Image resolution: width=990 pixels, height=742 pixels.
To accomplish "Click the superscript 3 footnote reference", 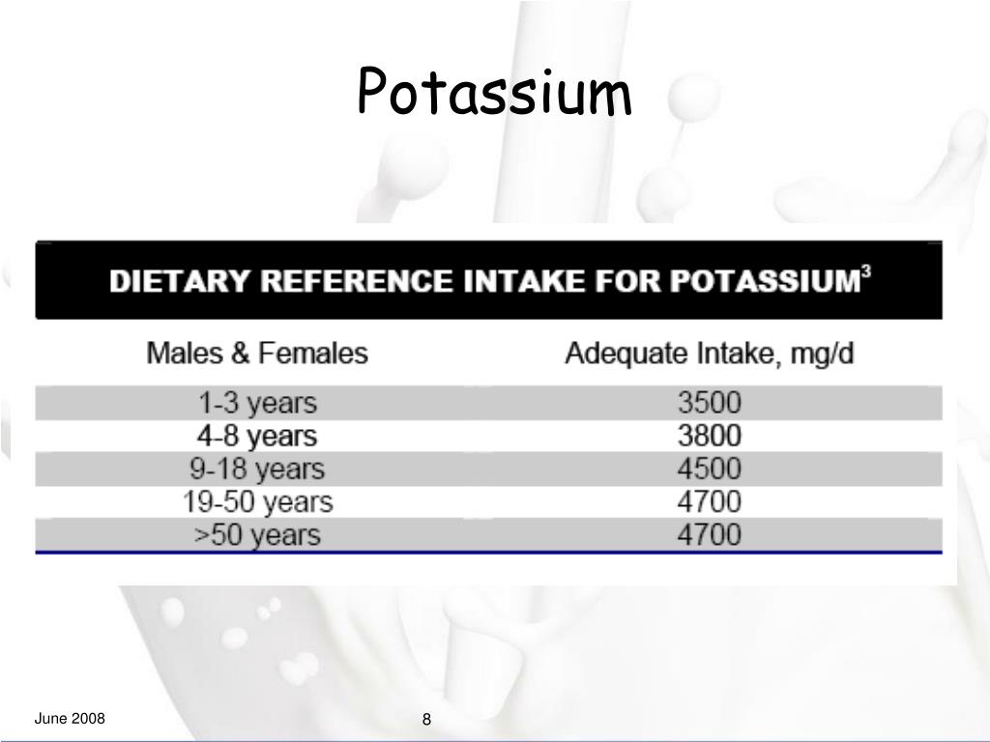I will point(867,271).
